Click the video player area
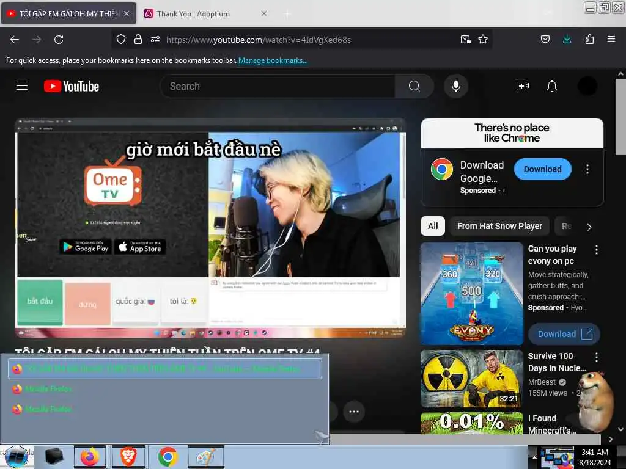Image resolution: width=626 pixels, height=469 pixels. coord(210,228)
